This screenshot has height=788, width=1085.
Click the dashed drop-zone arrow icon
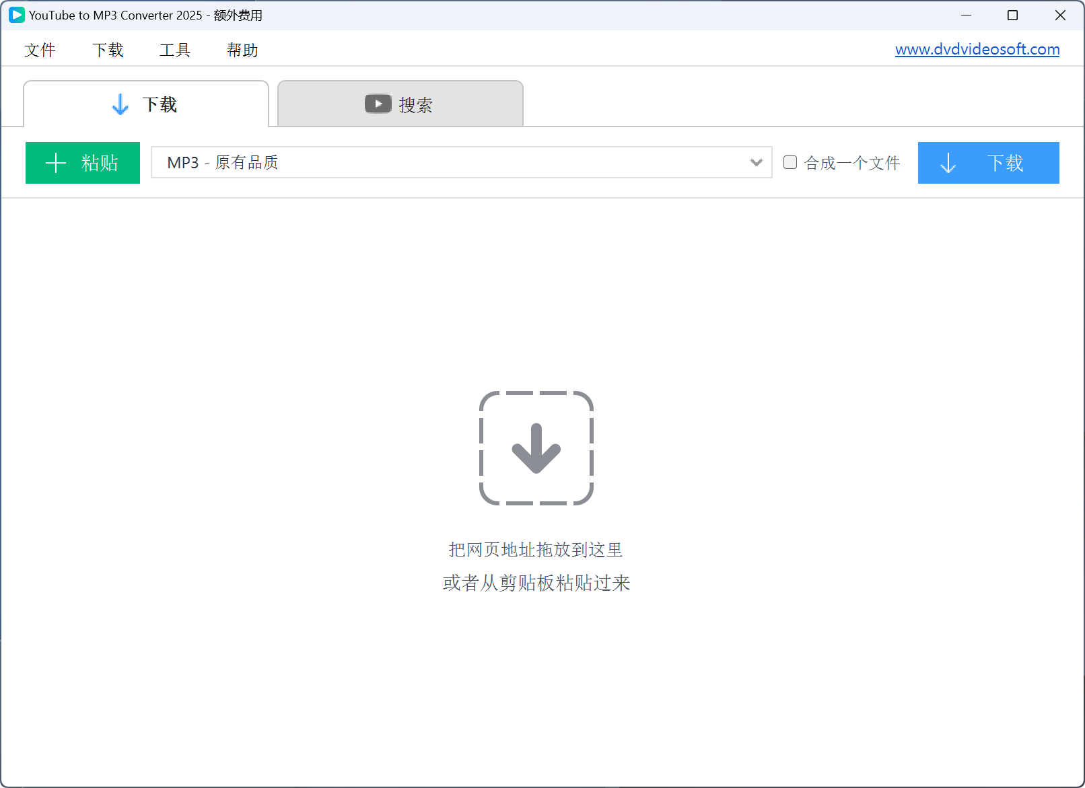click(536, 448)
